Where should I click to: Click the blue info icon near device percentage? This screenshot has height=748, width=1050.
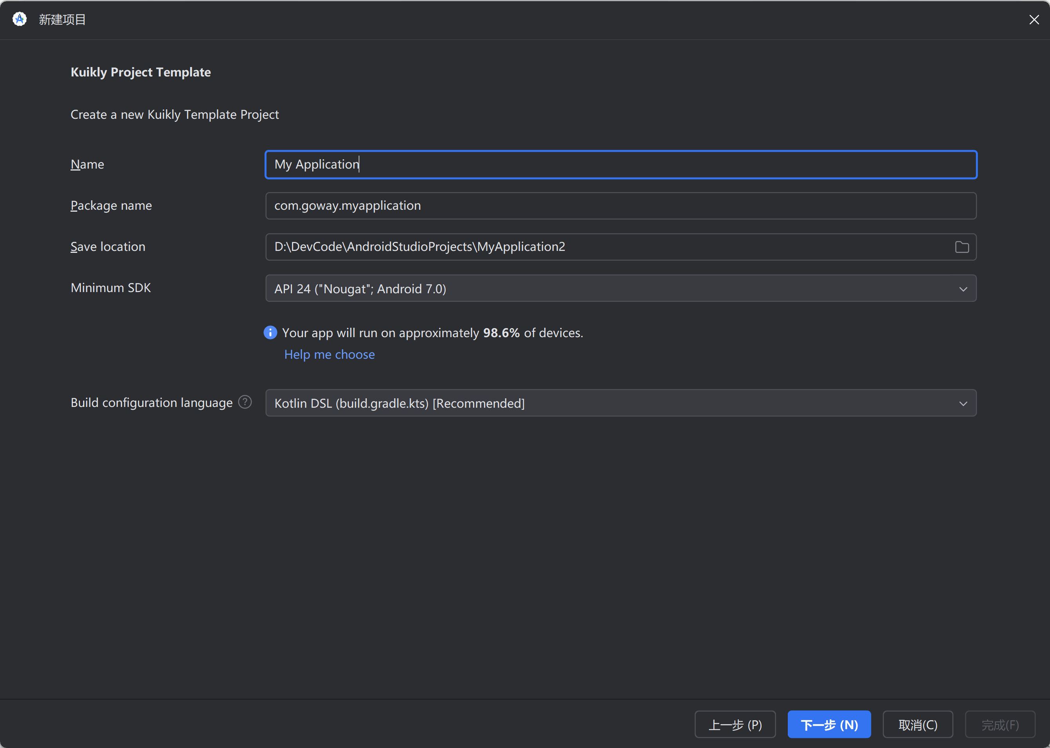[270, 332]
